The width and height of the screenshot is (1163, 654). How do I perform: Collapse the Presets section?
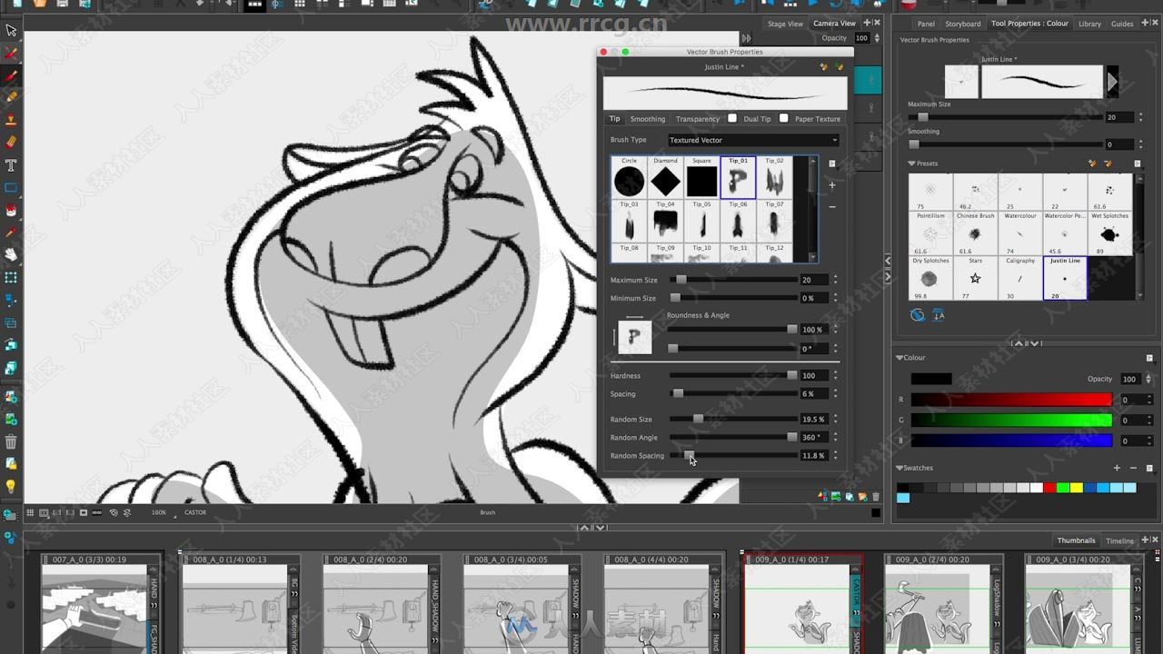[911, 163]
